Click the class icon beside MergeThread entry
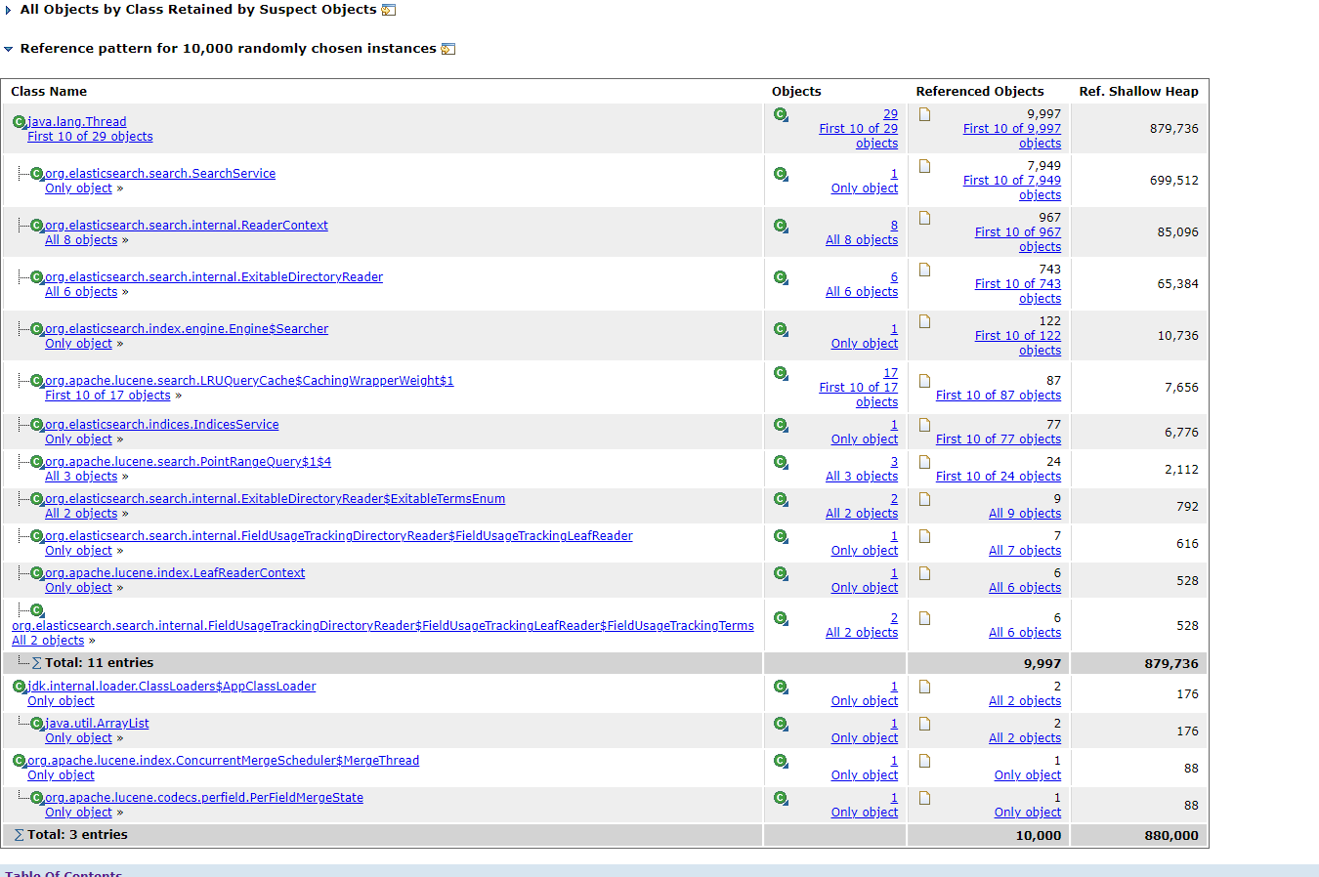 pos(20,761)
